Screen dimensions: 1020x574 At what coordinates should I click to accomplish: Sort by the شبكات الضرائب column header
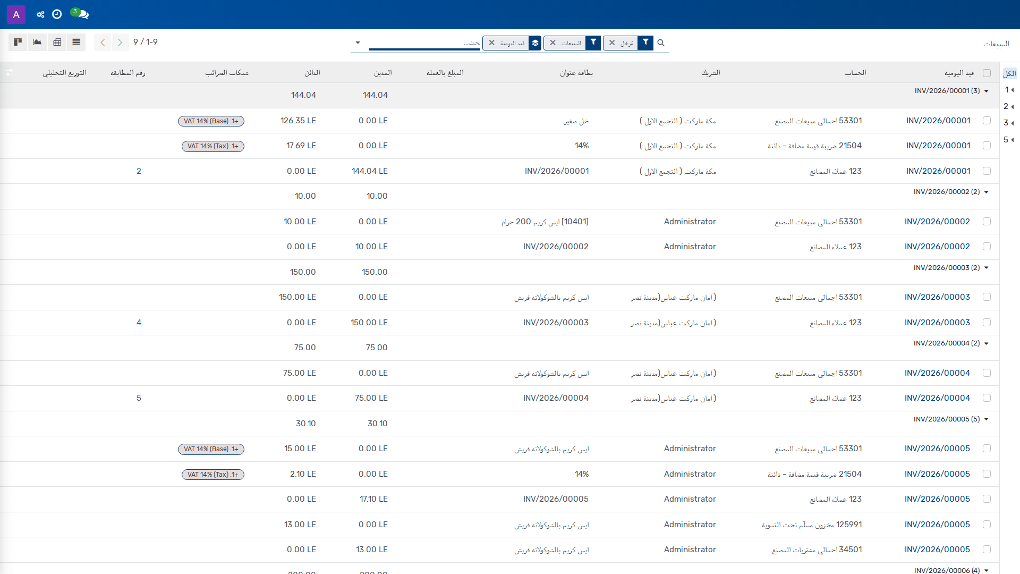[227, 73]
